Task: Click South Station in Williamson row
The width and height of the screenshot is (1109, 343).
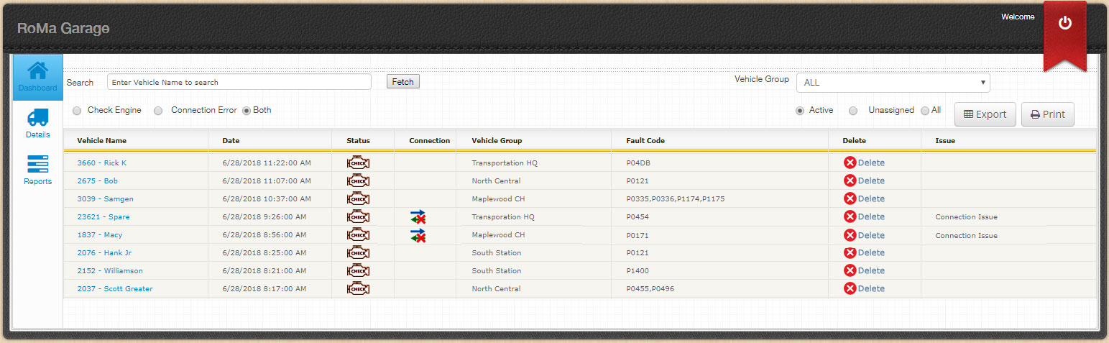Action: pos(497,270)
